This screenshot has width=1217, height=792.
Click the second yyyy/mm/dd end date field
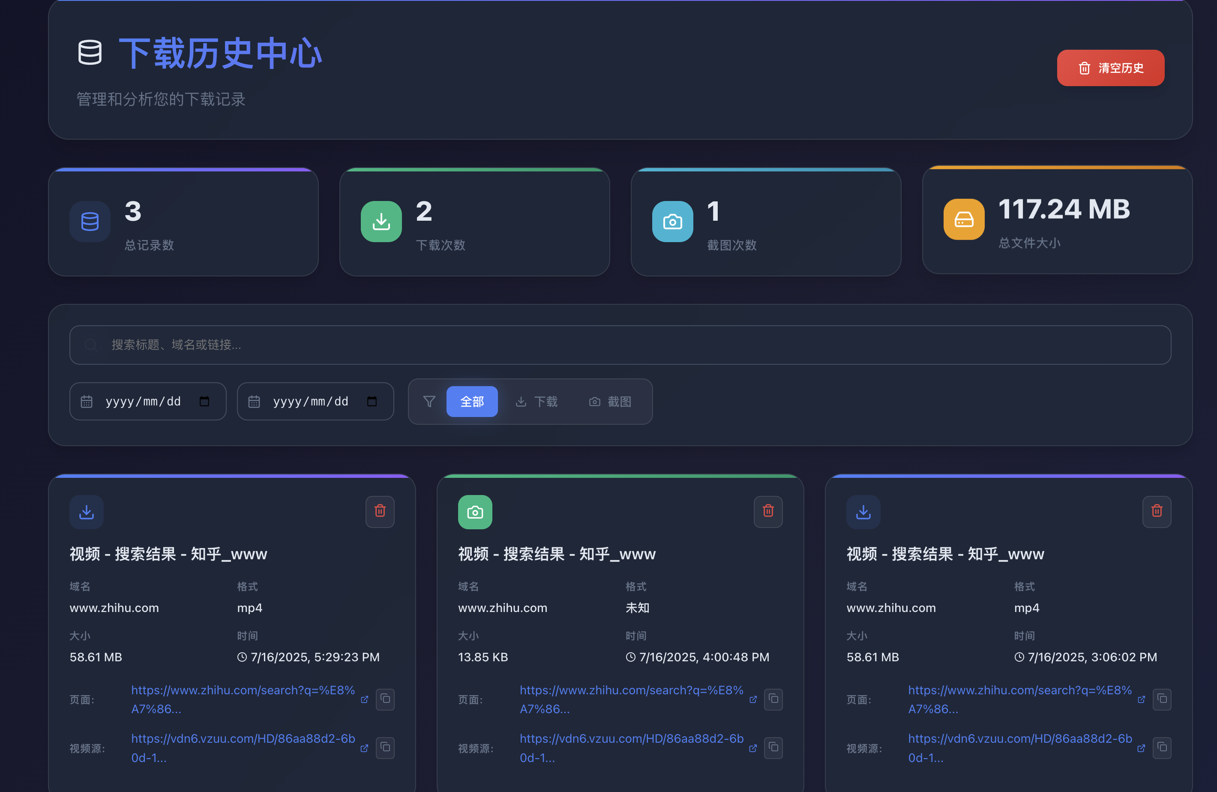click(x=315, y=402)
